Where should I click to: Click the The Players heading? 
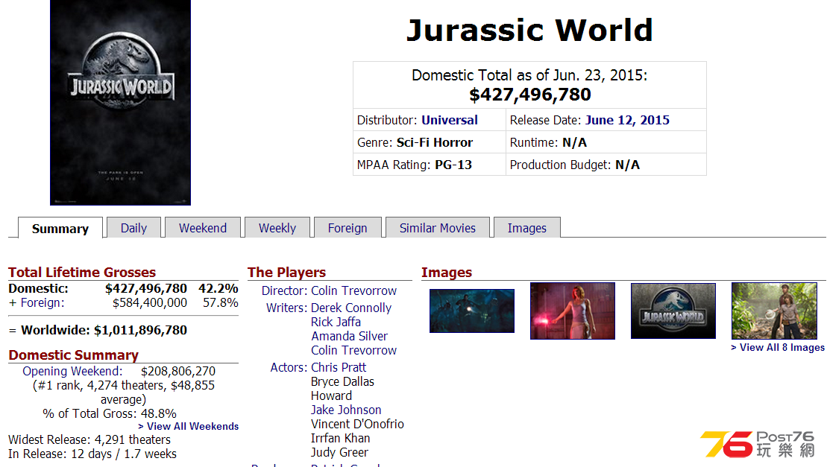pos(287,272)
